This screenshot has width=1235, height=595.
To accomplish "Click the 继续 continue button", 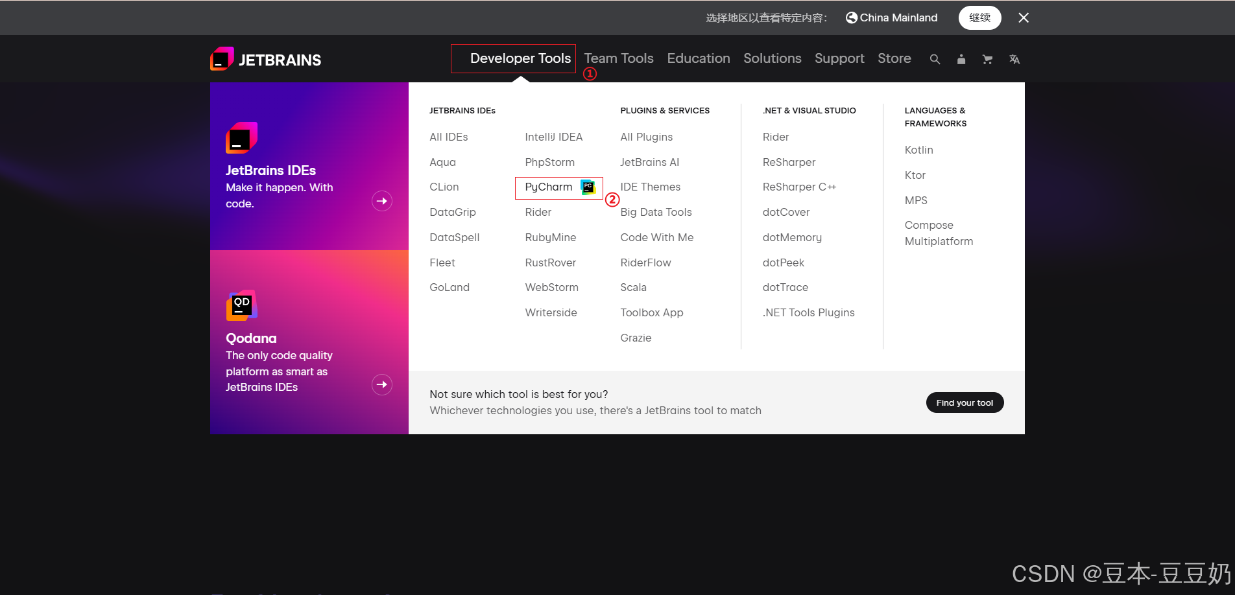I will (979, 17).
